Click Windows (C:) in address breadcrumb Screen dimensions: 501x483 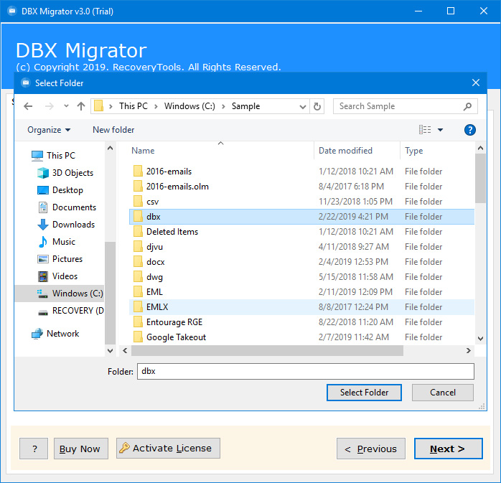click(x=189, y=106)
